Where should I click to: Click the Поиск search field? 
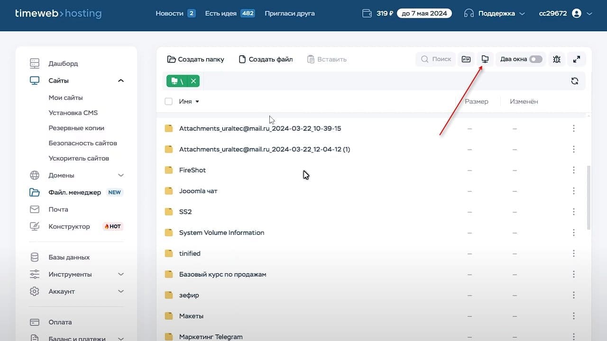[x=436, y=59]
